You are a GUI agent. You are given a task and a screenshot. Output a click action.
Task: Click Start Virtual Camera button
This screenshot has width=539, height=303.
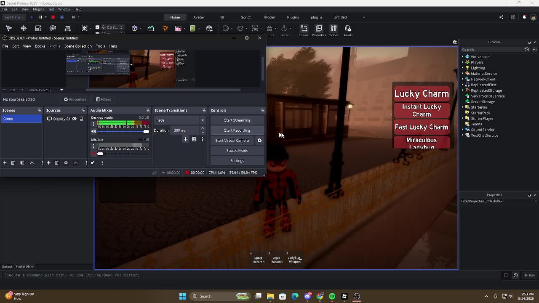(x=232, y=141)
